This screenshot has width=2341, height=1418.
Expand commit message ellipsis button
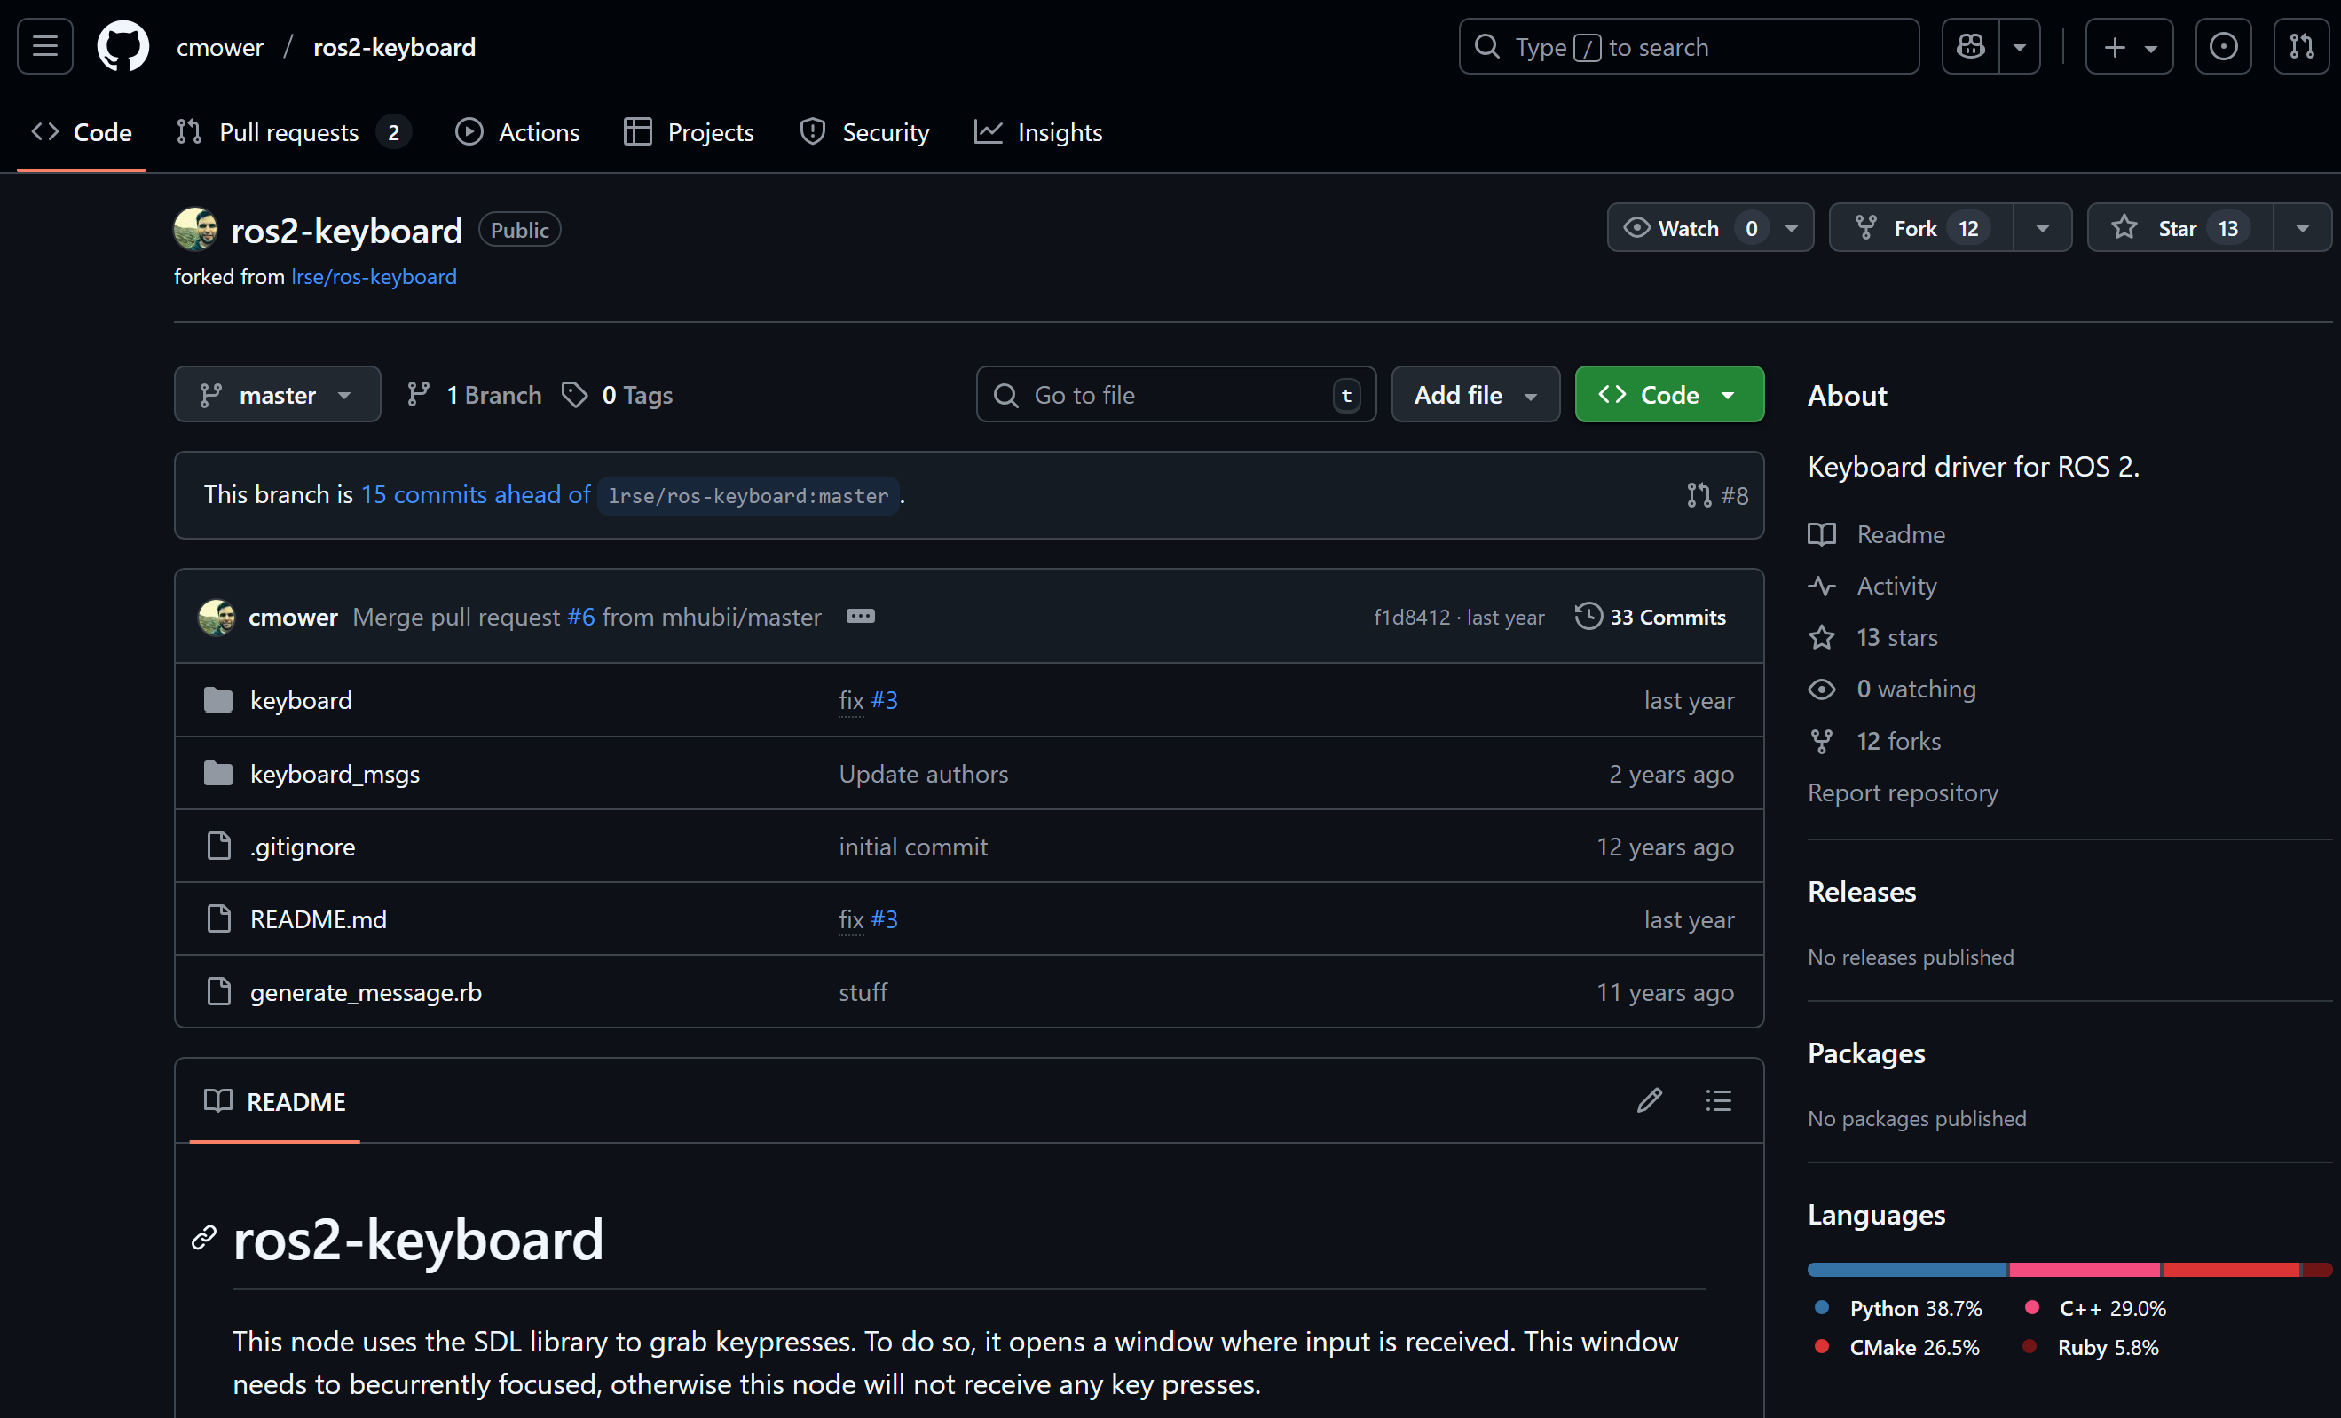point(860,617)
